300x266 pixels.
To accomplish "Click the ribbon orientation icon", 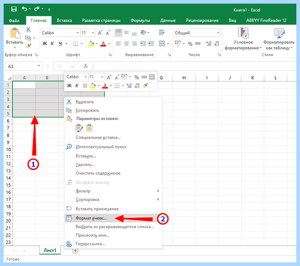I will [x=143, y=32].
